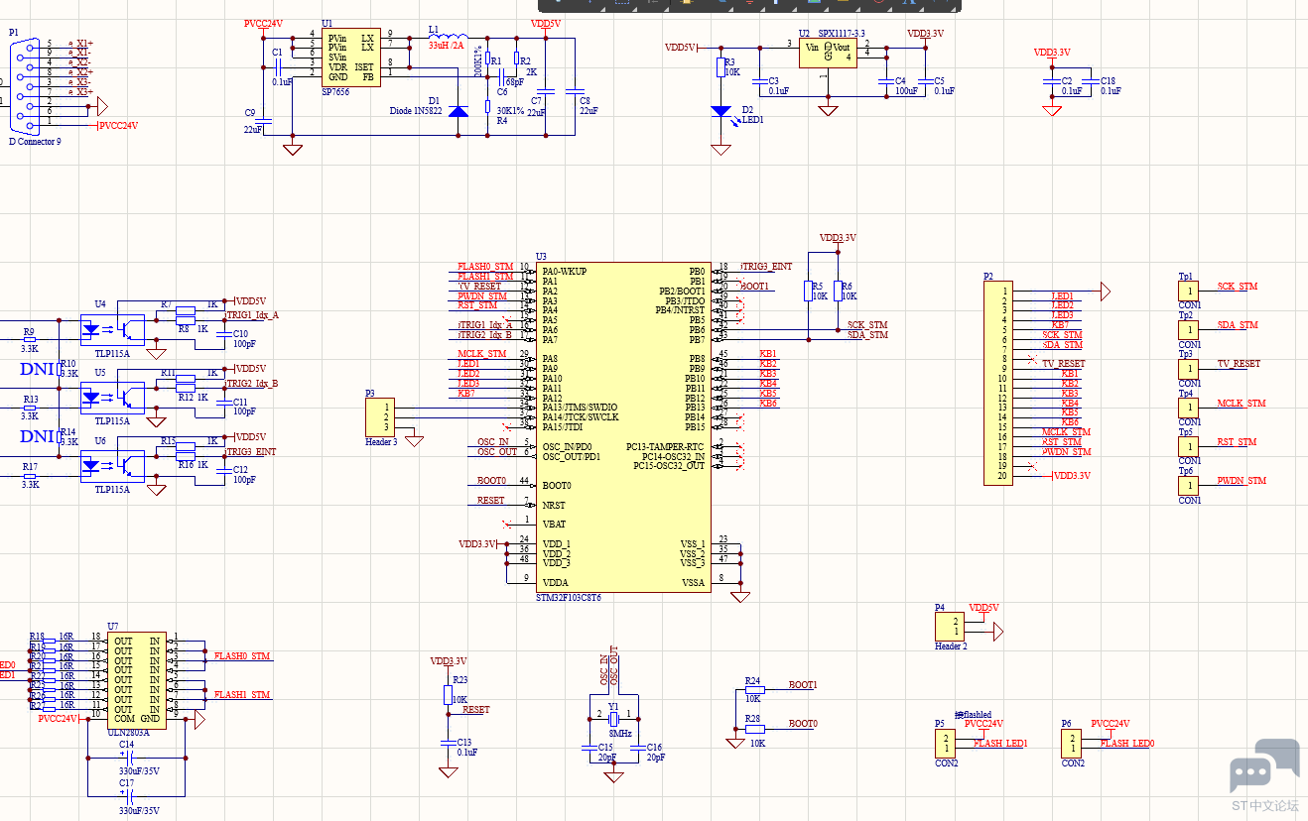
Task: Select connector P6 CON2 symbol
Action: pos(1073,744)
